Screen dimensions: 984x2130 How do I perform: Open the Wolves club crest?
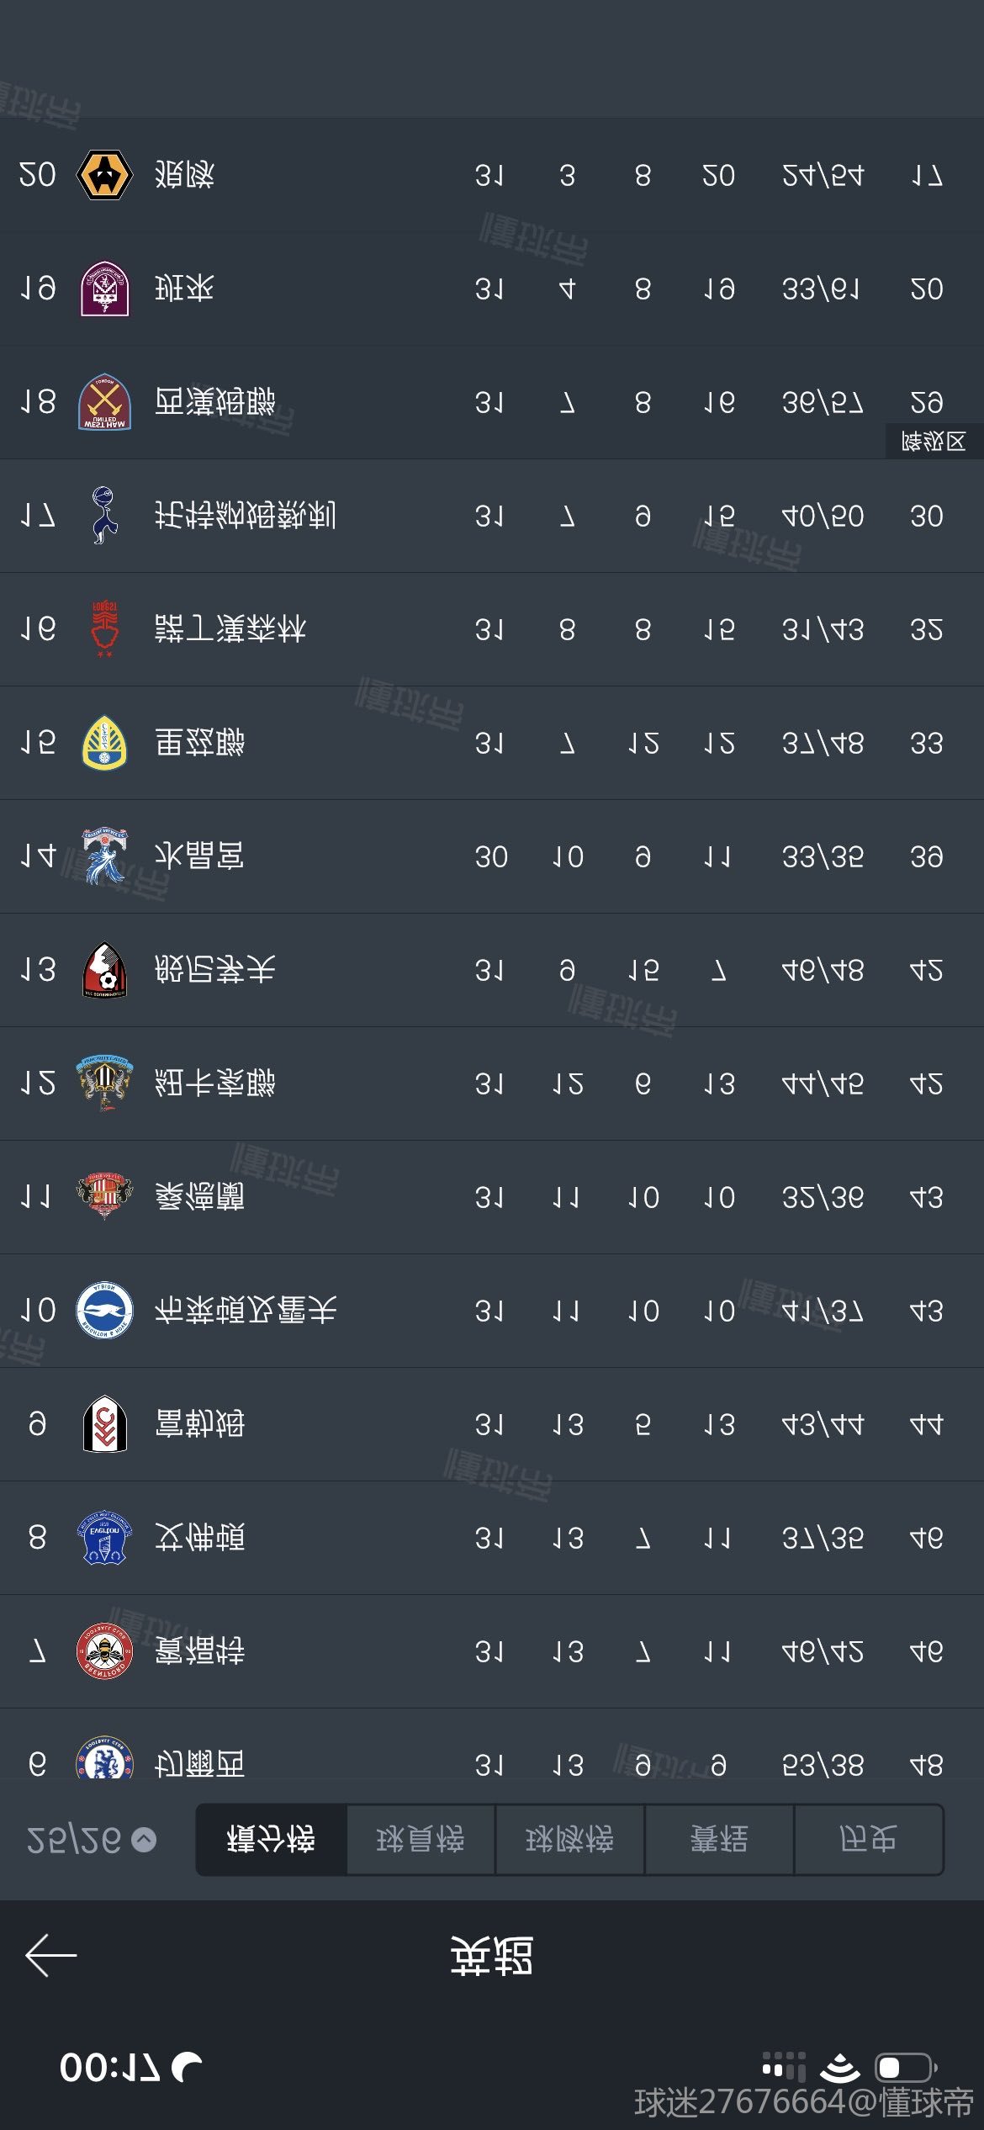104,175
